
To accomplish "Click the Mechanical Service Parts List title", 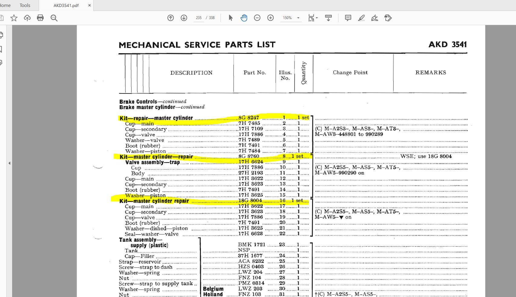I will [197, 45].
